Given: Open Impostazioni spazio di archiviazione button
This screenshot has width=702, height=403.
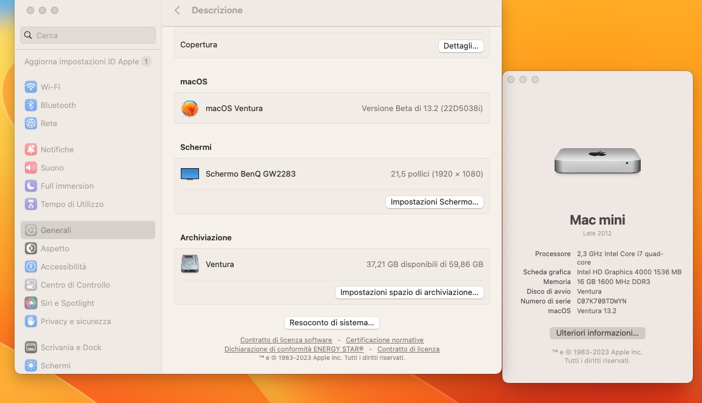Looking at the screenshot, I should 409,293.
